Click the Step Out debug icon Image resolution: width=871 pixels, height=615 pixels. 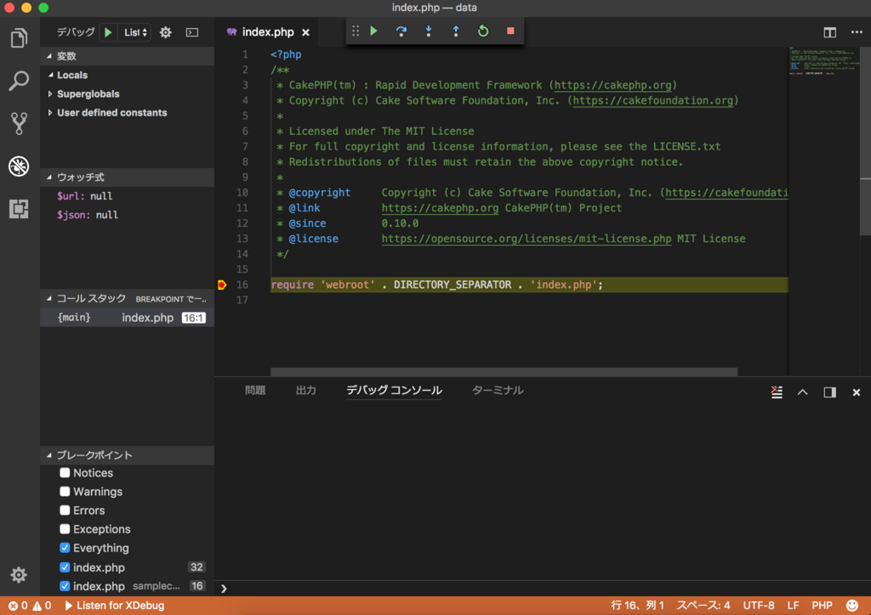coord(456,31)
